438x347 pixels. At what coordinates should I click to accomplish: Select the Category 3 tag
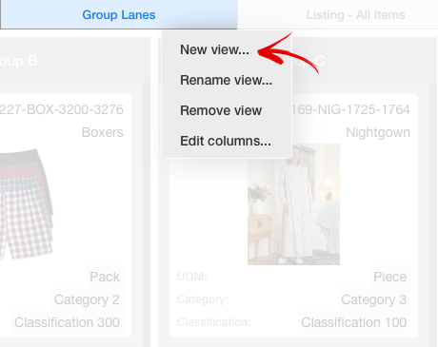pyautogui.click(x=373, y=299)
